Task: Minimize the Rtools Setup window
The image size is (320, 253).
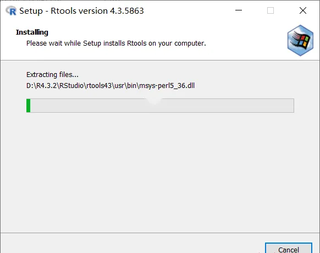Action: click(x=239, y=10)
